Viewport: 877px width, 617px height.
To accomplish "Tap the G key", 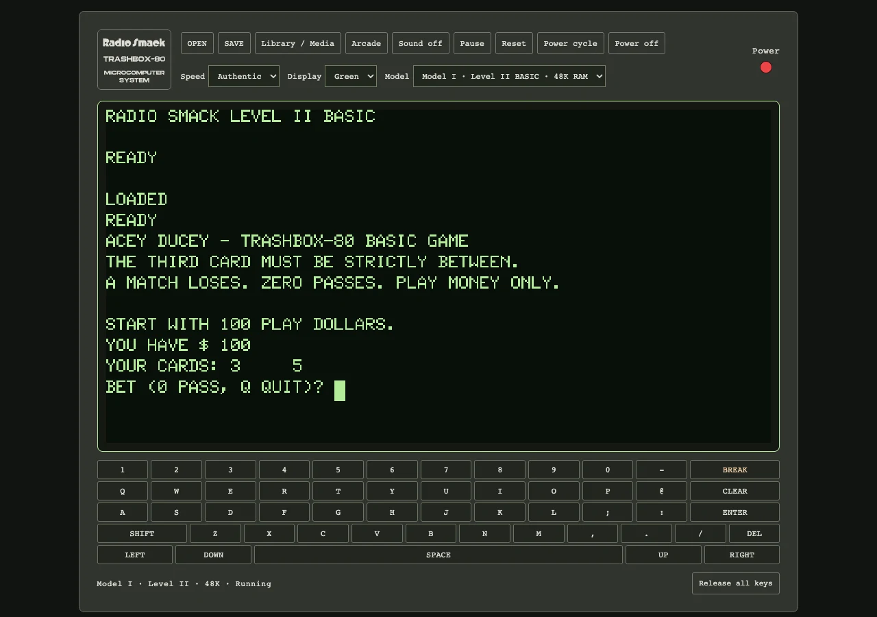I will pos(338,512).
